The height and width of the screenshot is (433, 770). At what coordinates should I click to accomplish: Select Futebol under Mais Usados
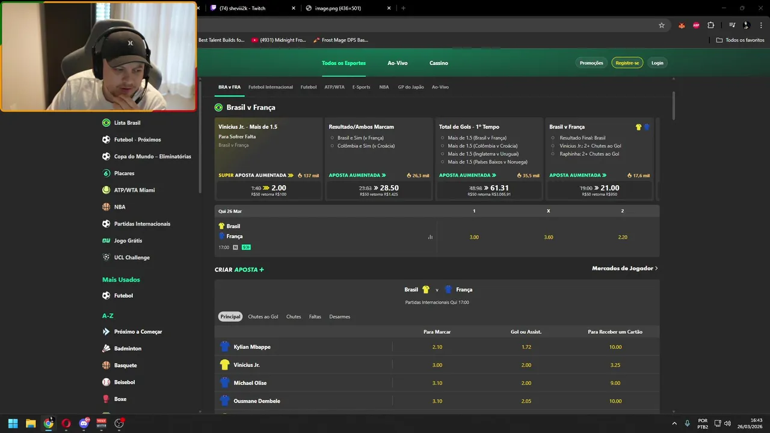click(x=118, y=296)
